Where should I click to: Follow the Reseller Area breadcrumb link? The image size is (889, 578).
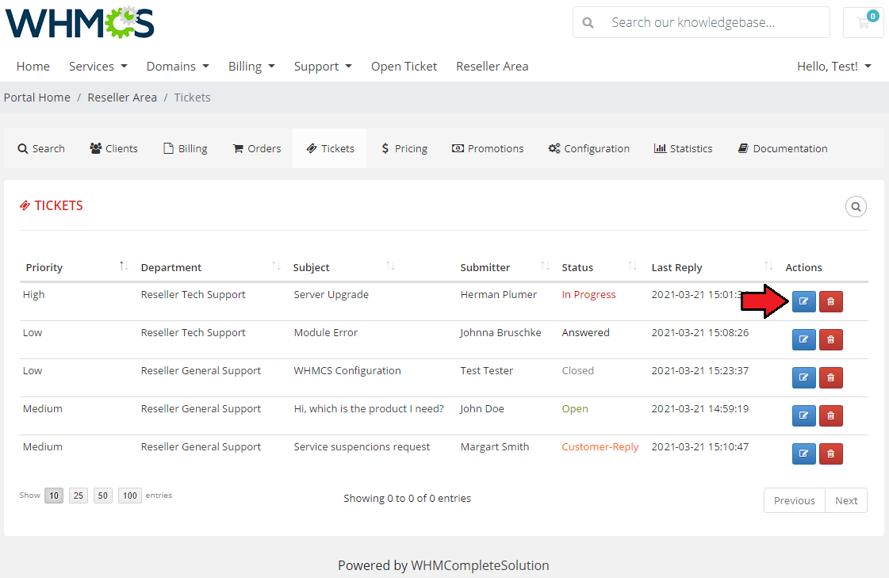tap(122, 98)
